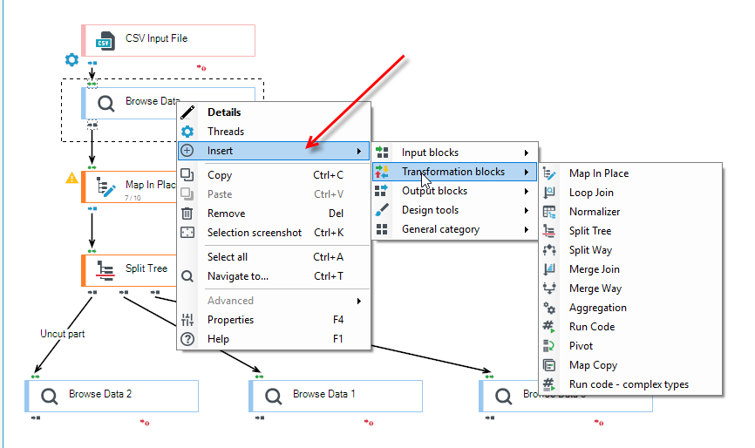
Task: Expand the Design tools submenu arrow
Action: pyautogui.click(x=527, y=210)
